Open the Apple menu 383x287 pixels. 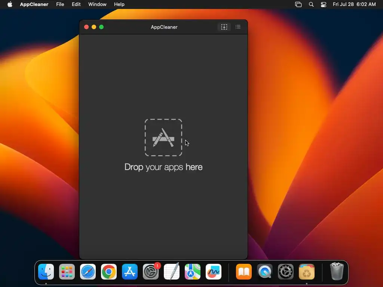(x=10, y=4)
